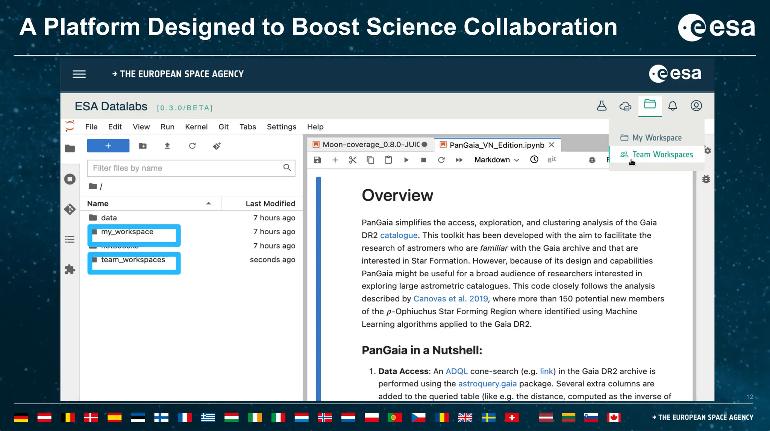Image resolution: width=770 pixels, height=431 pixels.
Task: Click the git label in the notebook toolbar
Action: (552, 159)
